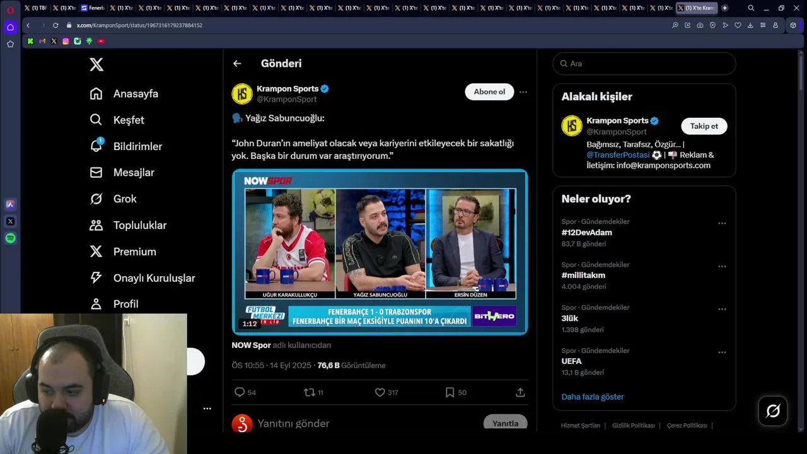Follow Krampon Sports with Takip et

tap(704, 126)
